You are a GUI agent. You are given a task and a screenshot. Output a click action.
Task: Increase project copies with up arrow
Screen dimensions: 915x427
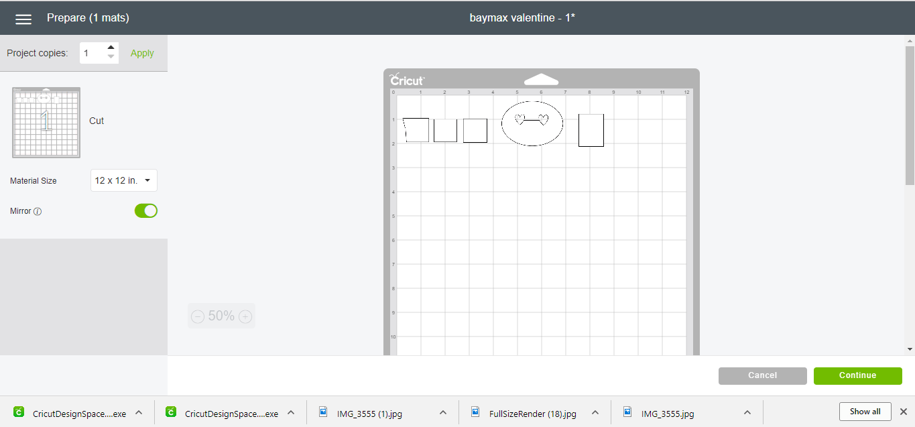pos(111,48)
